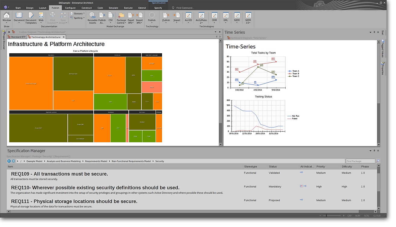Click the Status column header
Screen dimensions: 396x227
[273, 166]
